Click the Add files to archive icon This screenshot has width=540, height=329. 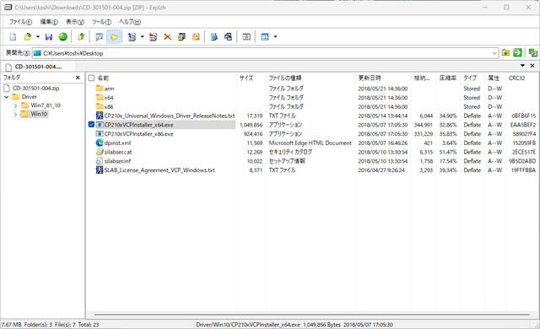[x=153, y=37]
